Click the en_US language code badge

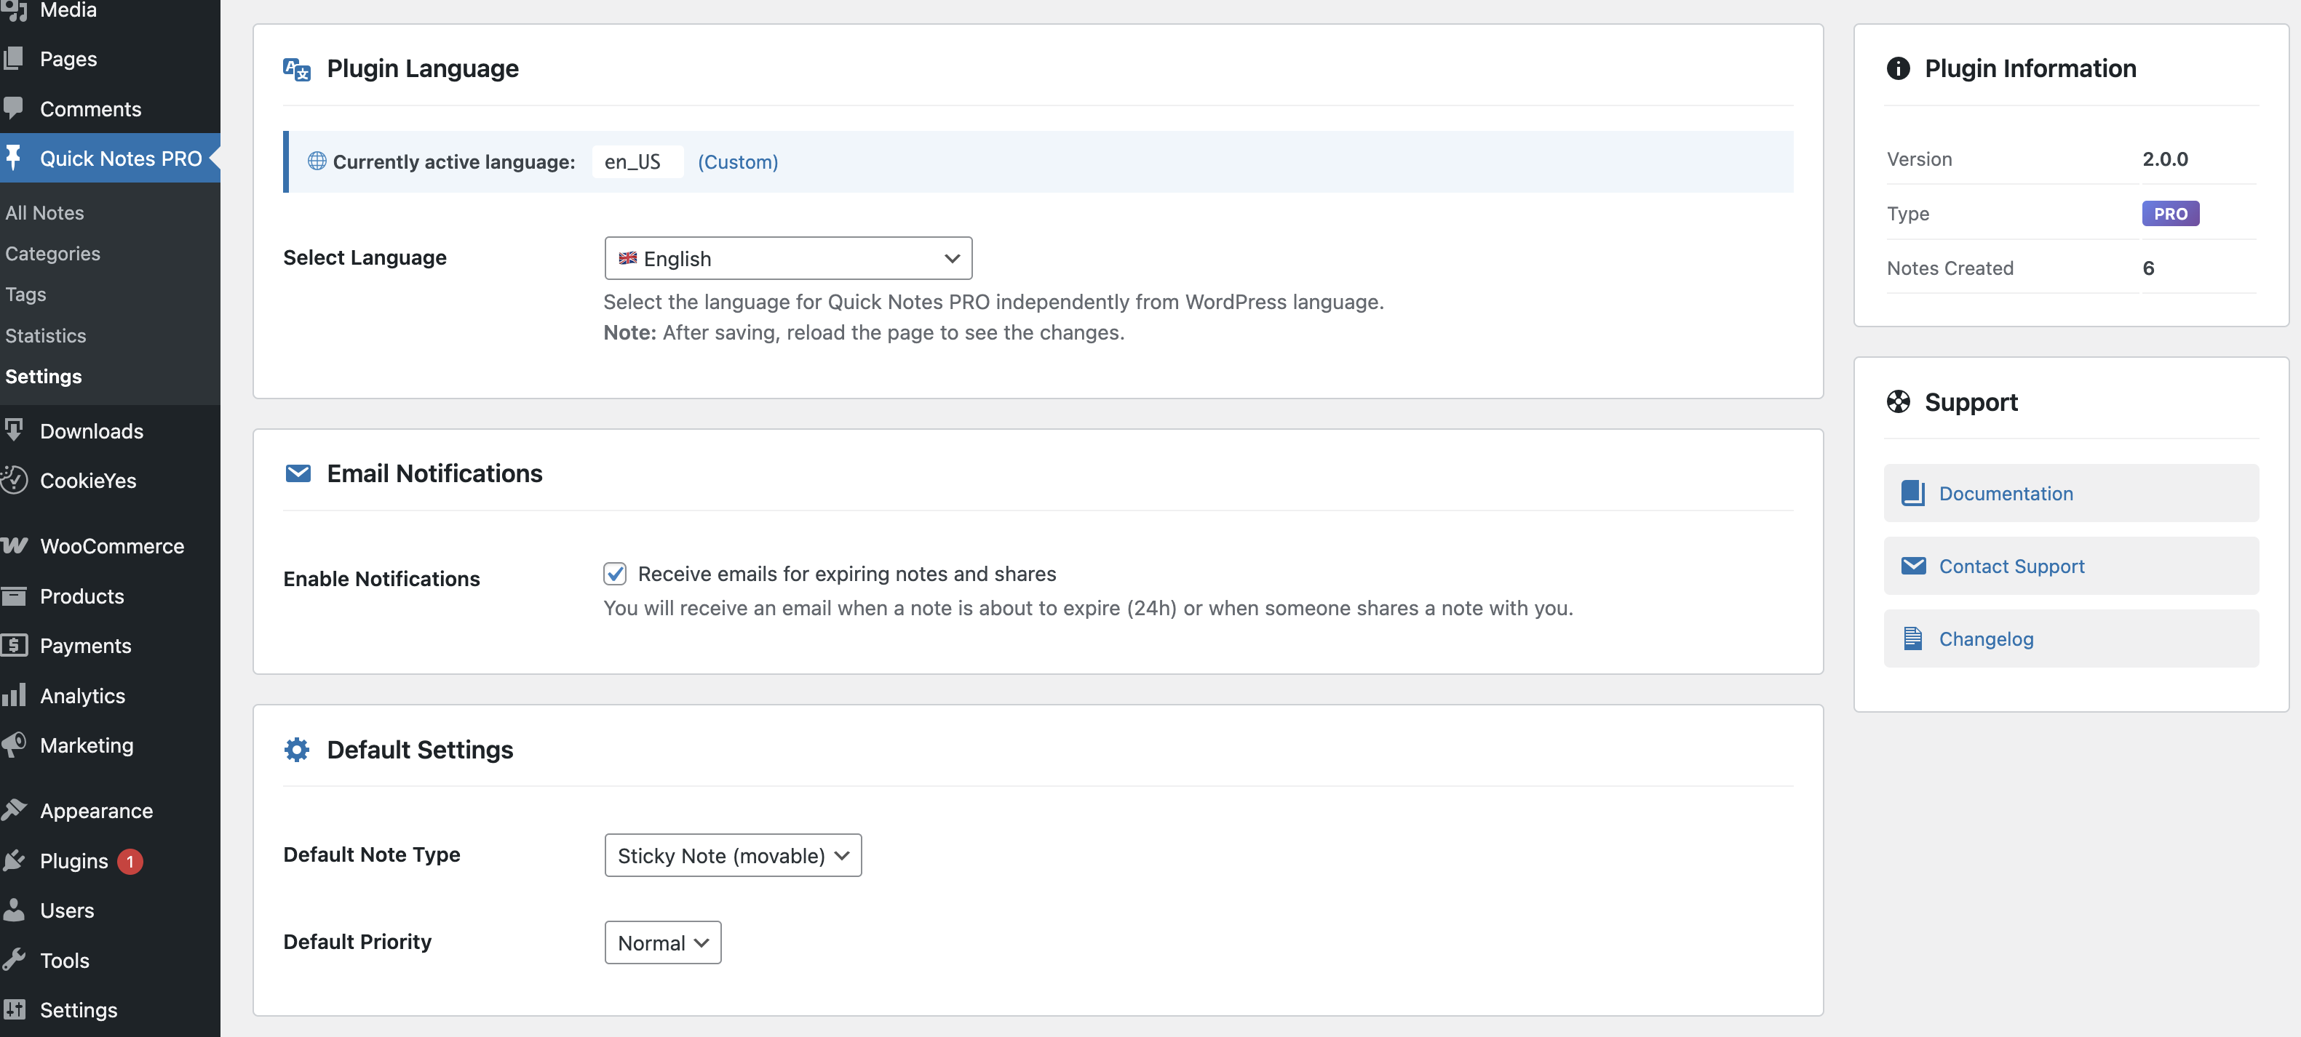(636, 161)
